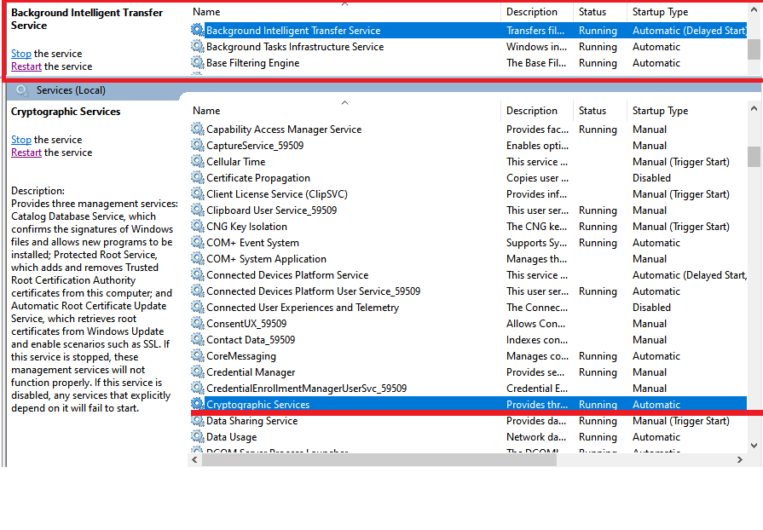Click gear icon beside CNG Key Isolation
Screen dimensions: 763x530
(197, 226)
